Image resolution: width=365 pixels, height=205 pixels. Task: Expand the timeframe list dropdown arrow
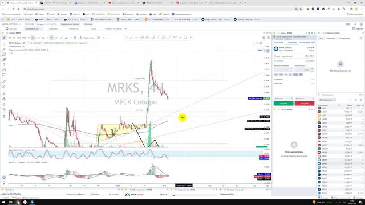pos(47,38)
